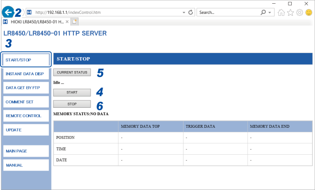This screenshot has width=315, height=190.
Task: Click the STOP button
Action: [72, 104]
